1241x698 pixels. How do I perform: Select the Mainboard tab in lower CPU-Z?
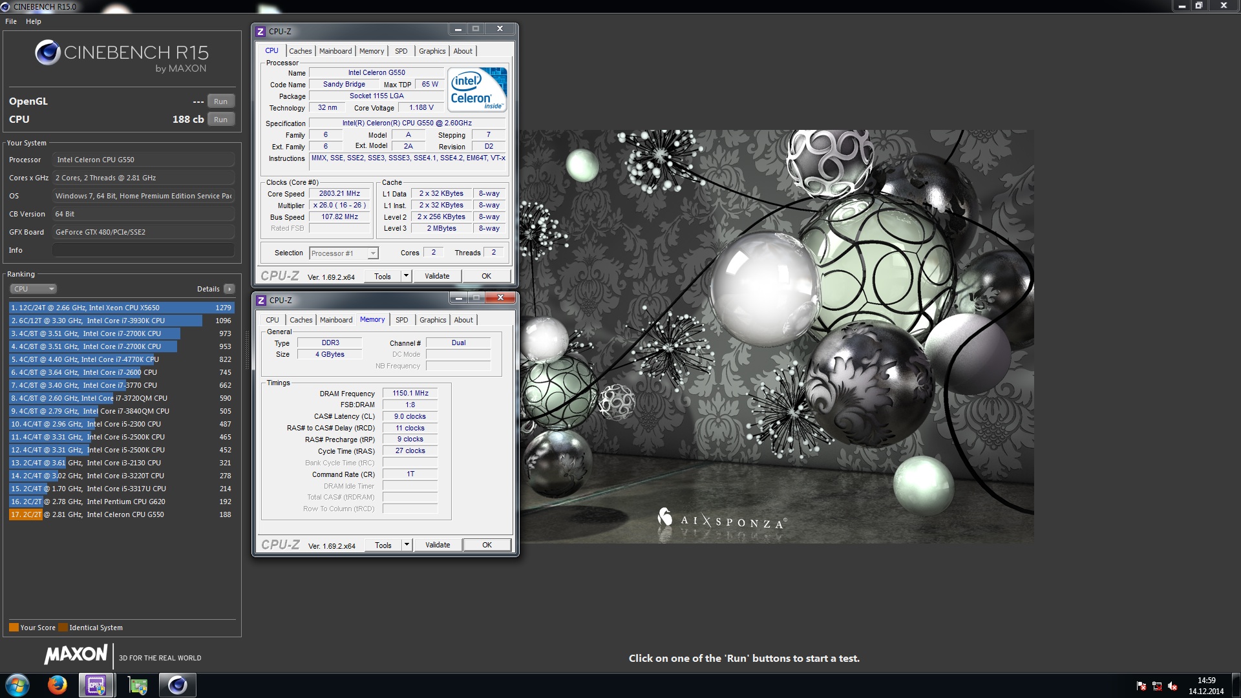(336, 320)
